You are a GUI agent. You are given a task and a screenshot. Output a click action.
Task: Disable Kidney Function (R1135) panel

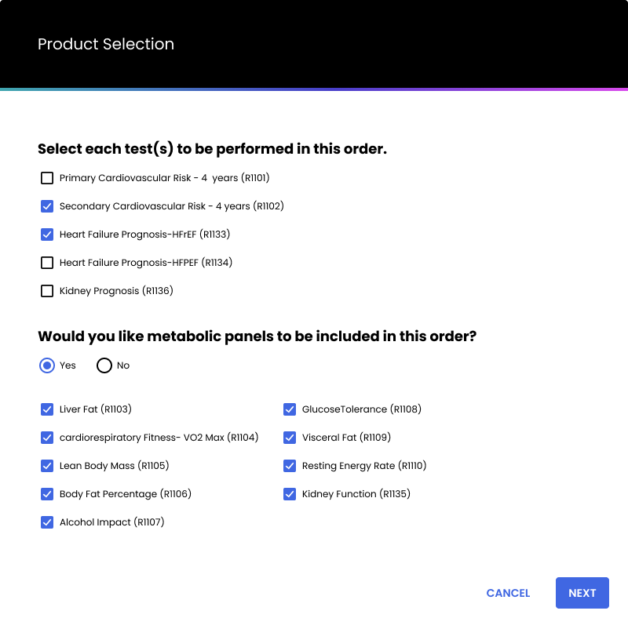click(x=290, y=494)
